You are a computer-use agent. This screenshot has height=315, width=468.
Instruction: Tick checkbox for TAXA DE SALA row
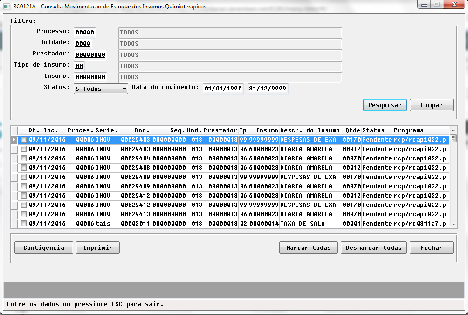pyautogui.click(x=23, y=223)
